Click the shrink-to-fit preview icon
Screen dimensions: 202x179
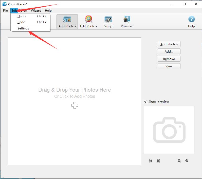(151, 161)
